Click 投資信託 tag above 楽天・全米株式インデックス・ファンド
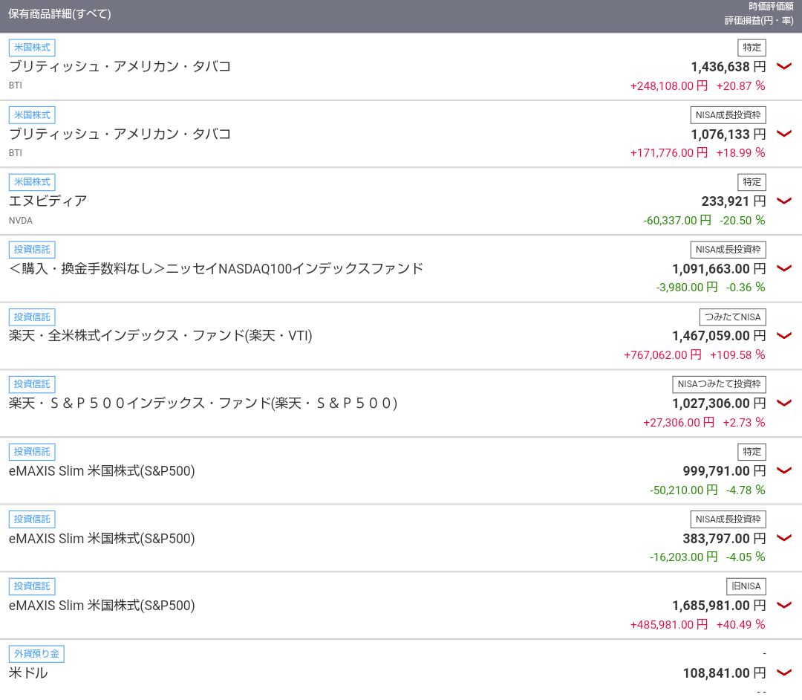 click(32, 317)
